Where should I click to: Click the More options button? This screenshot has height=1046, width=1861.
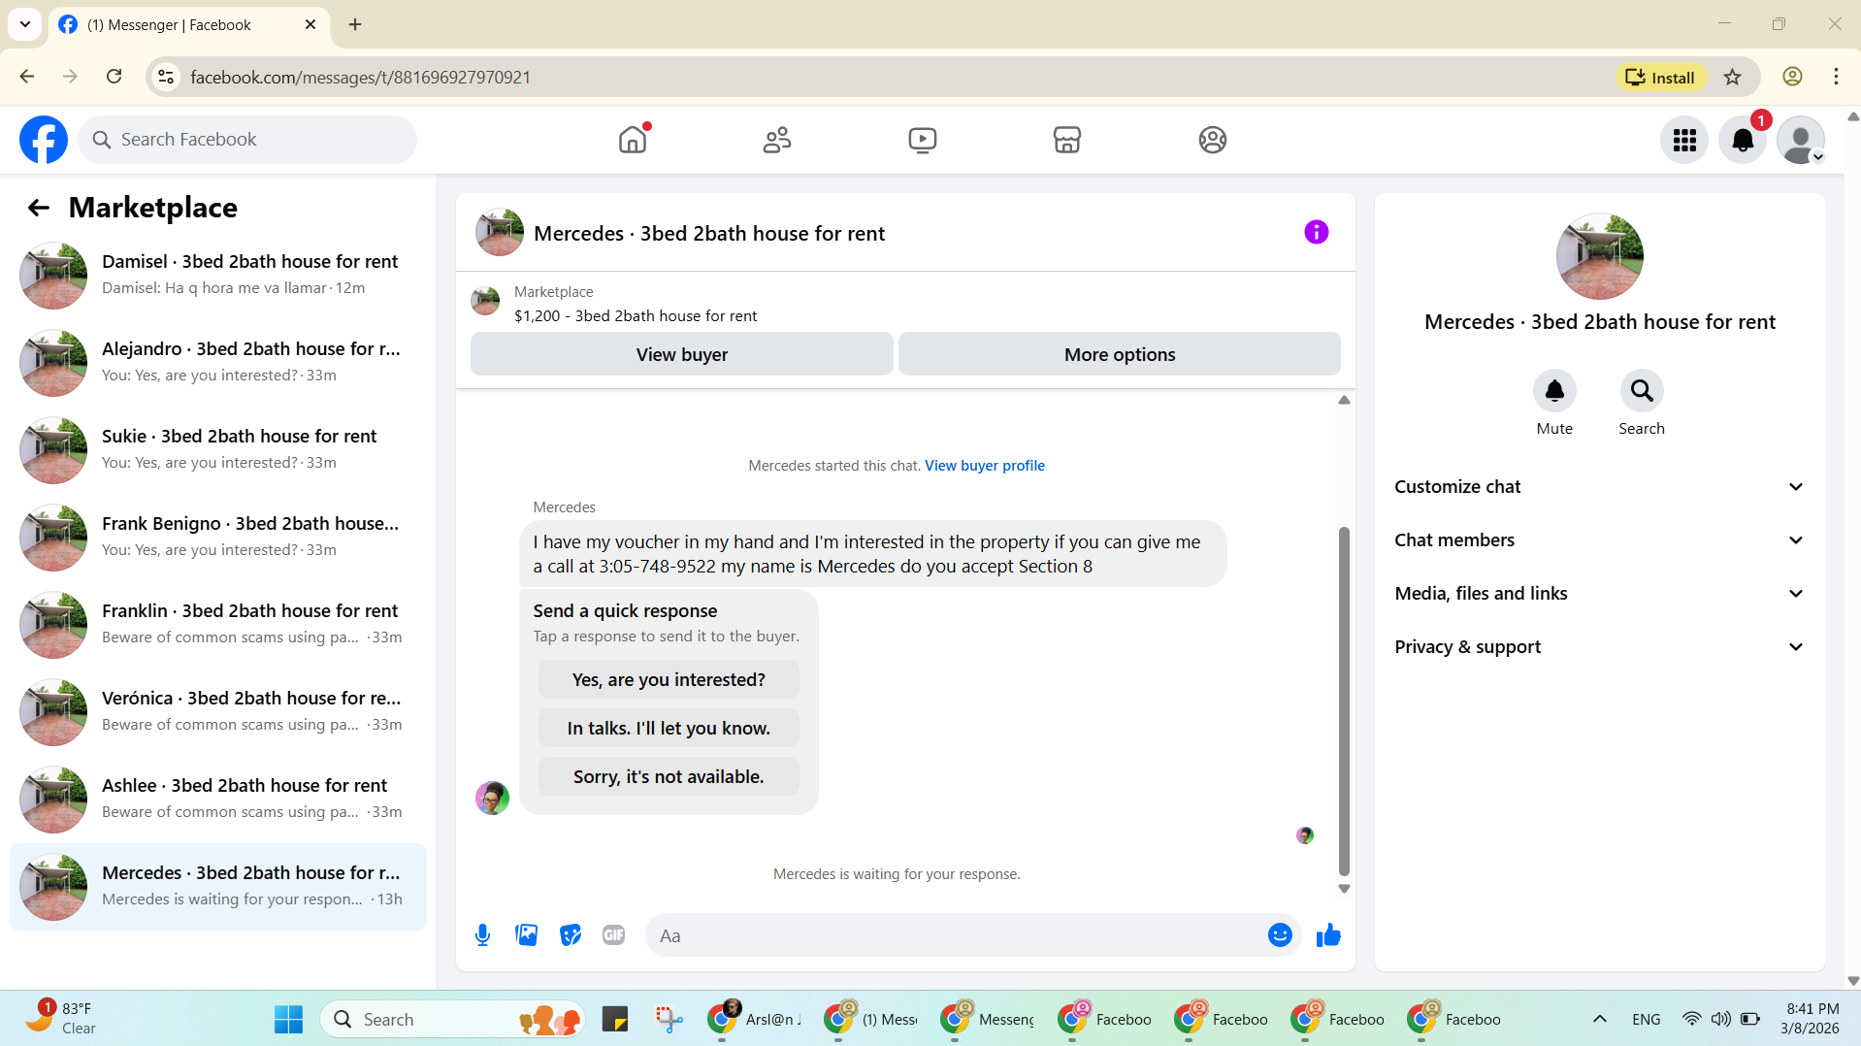pos(1120,354)
